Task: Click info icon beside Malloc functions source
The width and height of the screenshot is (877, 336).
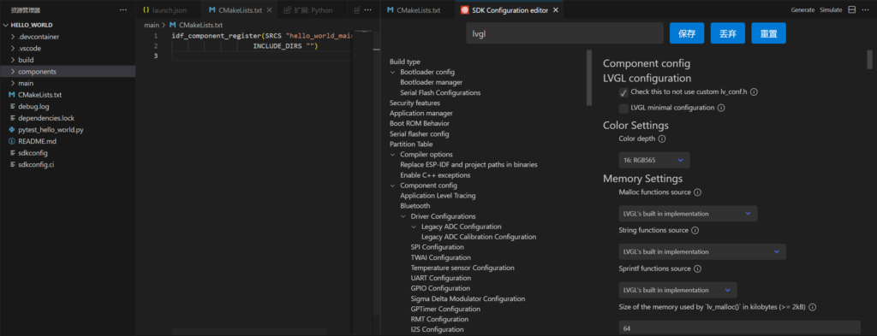Action: [x=697, y=192]
